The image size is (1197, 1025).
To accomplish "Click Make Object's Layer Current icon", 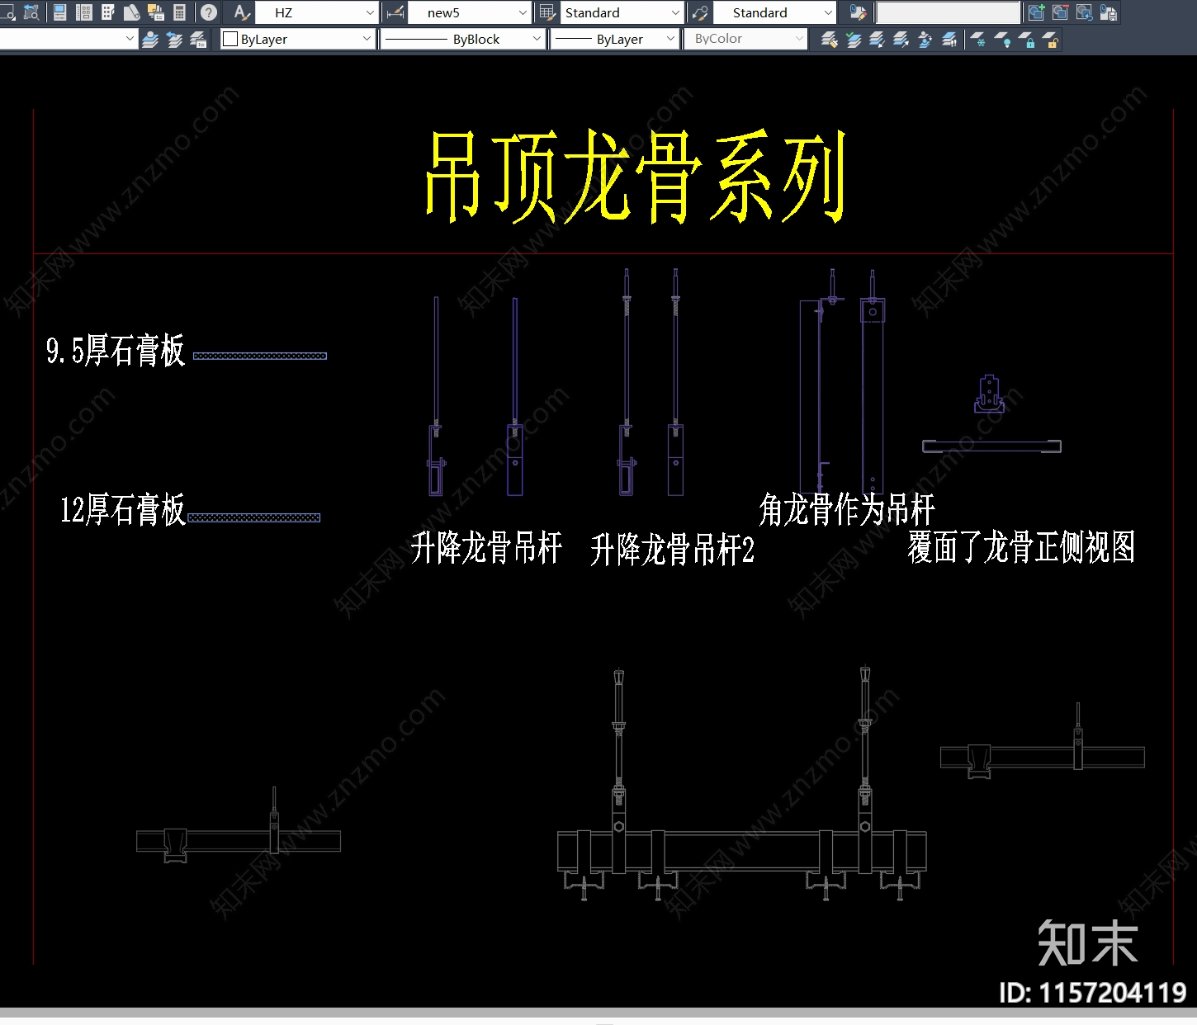I will point(150,39).
